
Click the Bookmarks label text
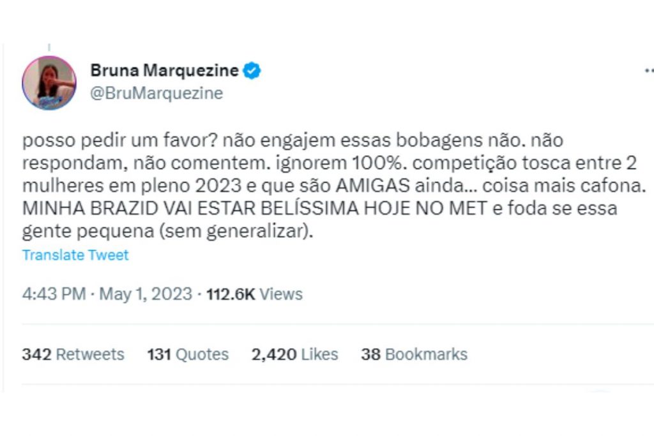coord(427,354)
